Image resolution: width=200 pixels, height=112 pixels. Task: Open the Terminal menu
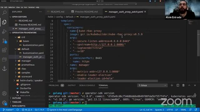click(31, 7)
